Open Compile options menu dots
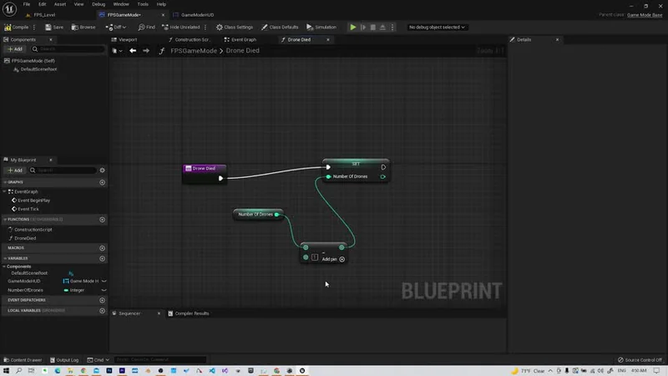Image resolution: width=668 pixels, height=376 pixels. point(34,28)
